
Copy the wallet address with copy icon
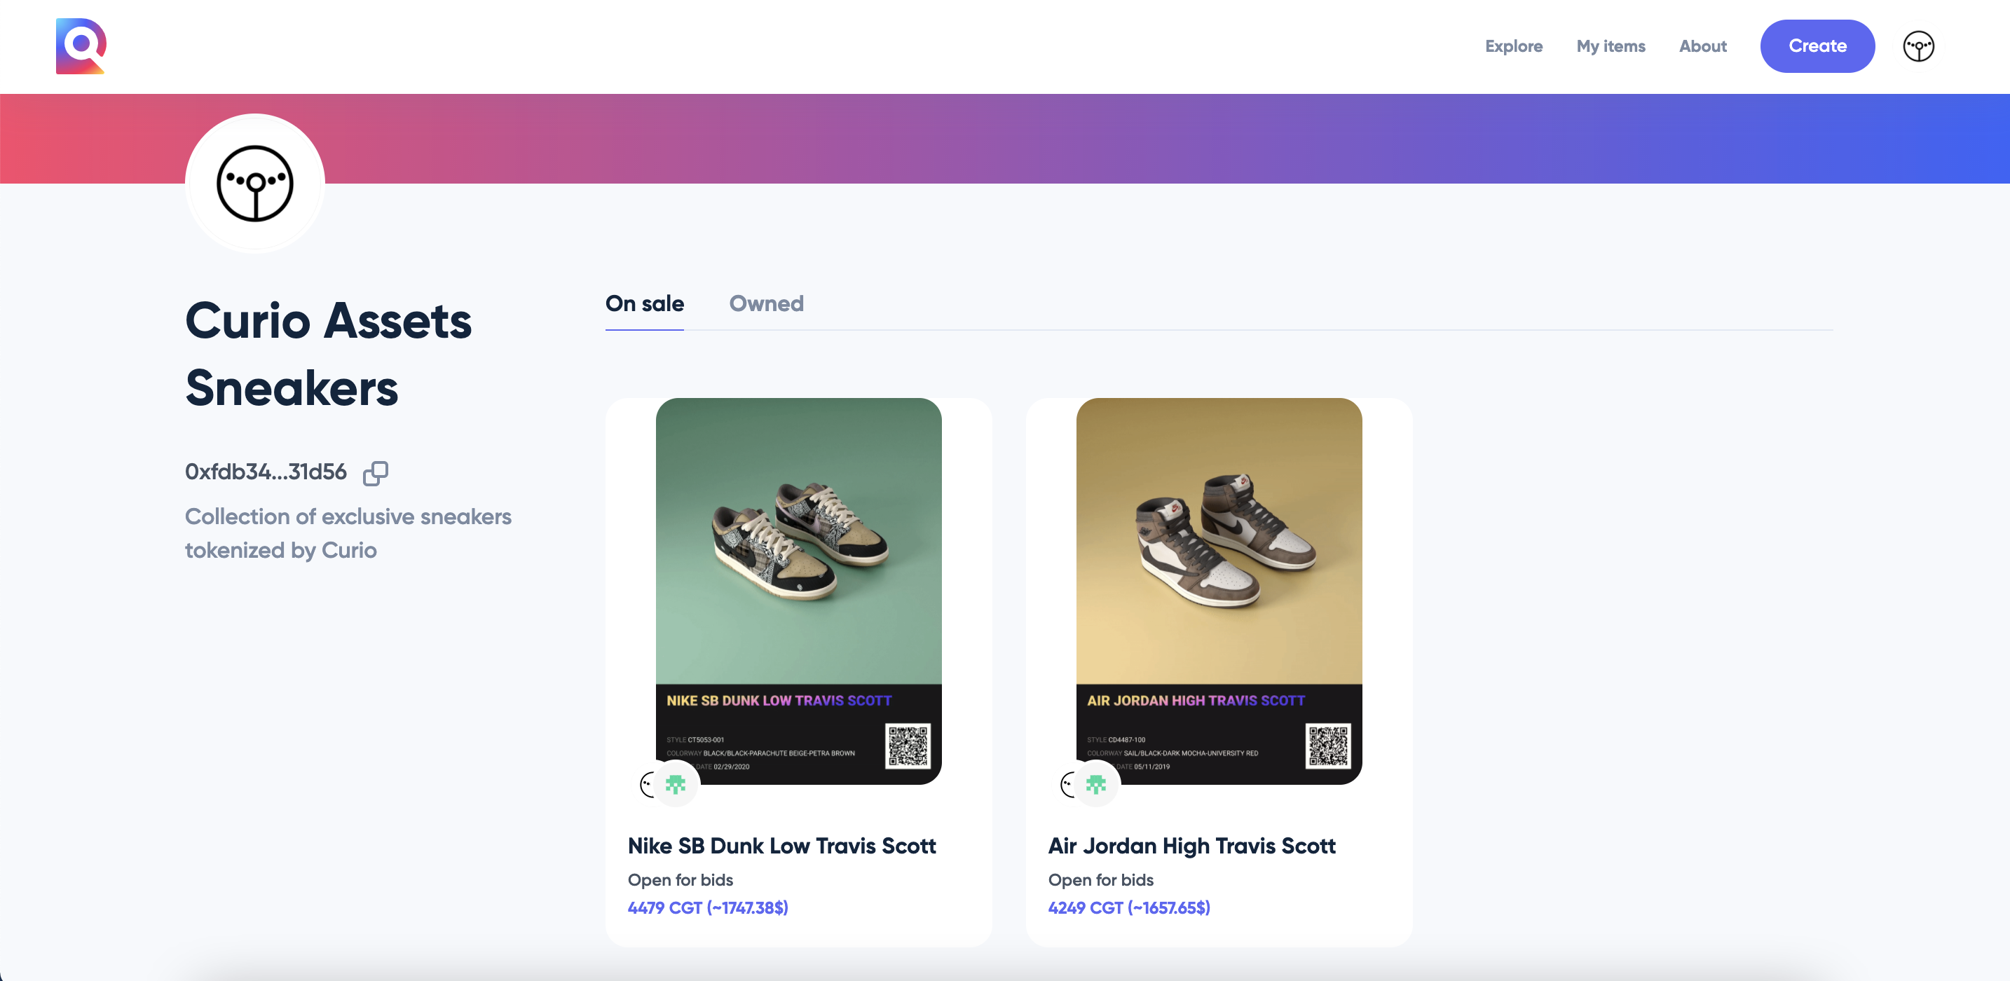(x=376, y=473)
